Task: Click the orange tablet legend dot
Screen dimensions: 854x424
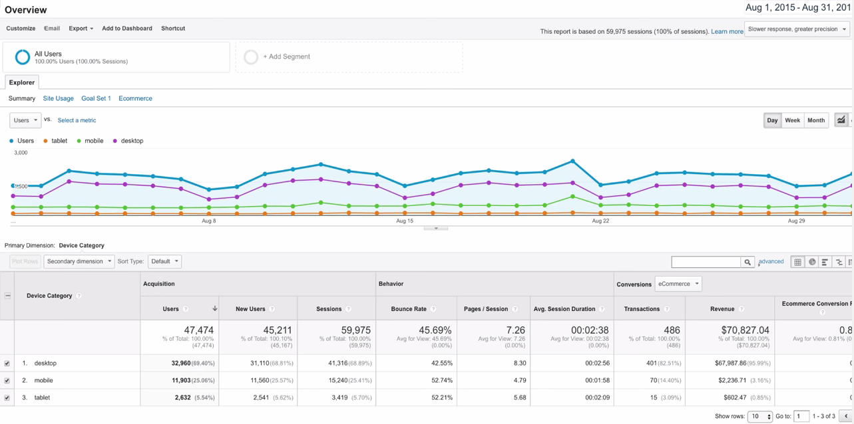Action: click(45, 141)
